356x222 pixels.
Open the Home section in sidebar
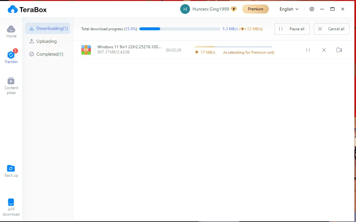pos(11,32)
